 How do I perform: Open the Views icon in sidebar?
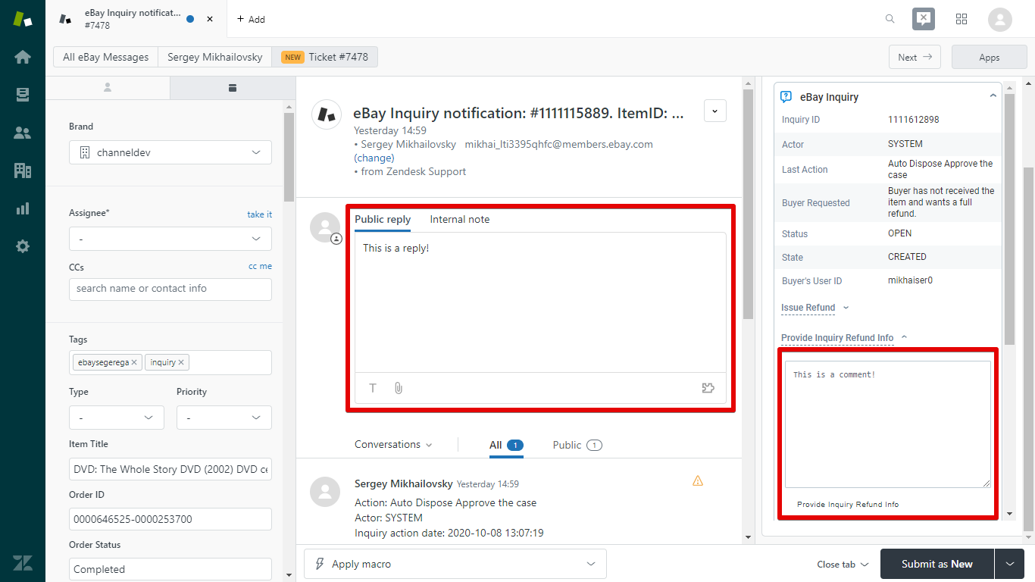coord(23,95)
